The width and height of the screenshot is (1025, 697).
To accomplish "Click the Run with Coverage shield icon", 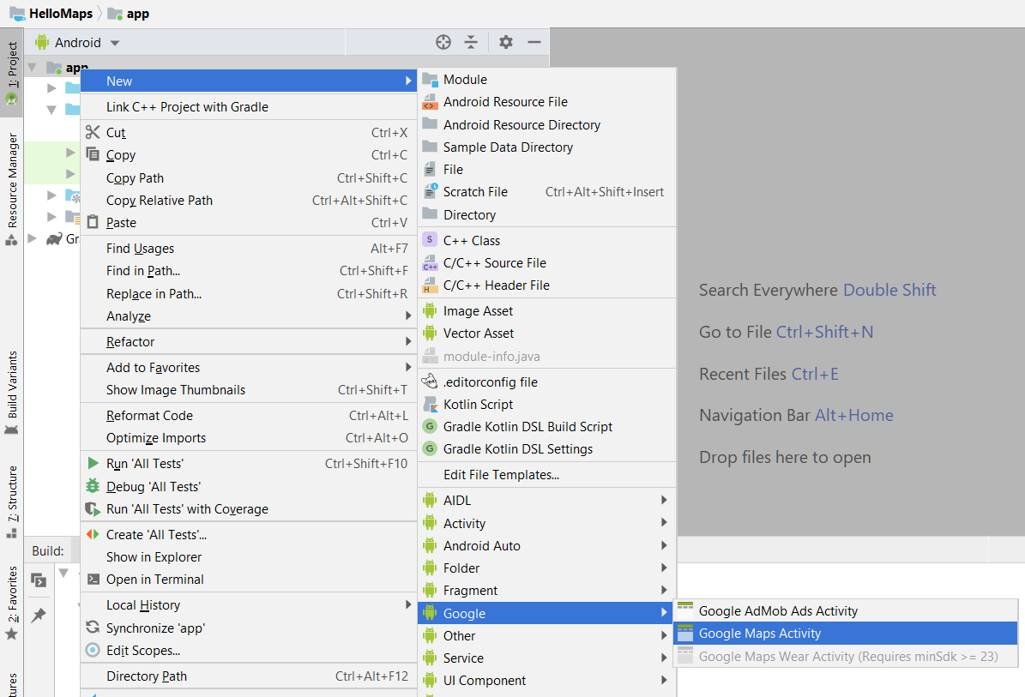I will 93,508.
